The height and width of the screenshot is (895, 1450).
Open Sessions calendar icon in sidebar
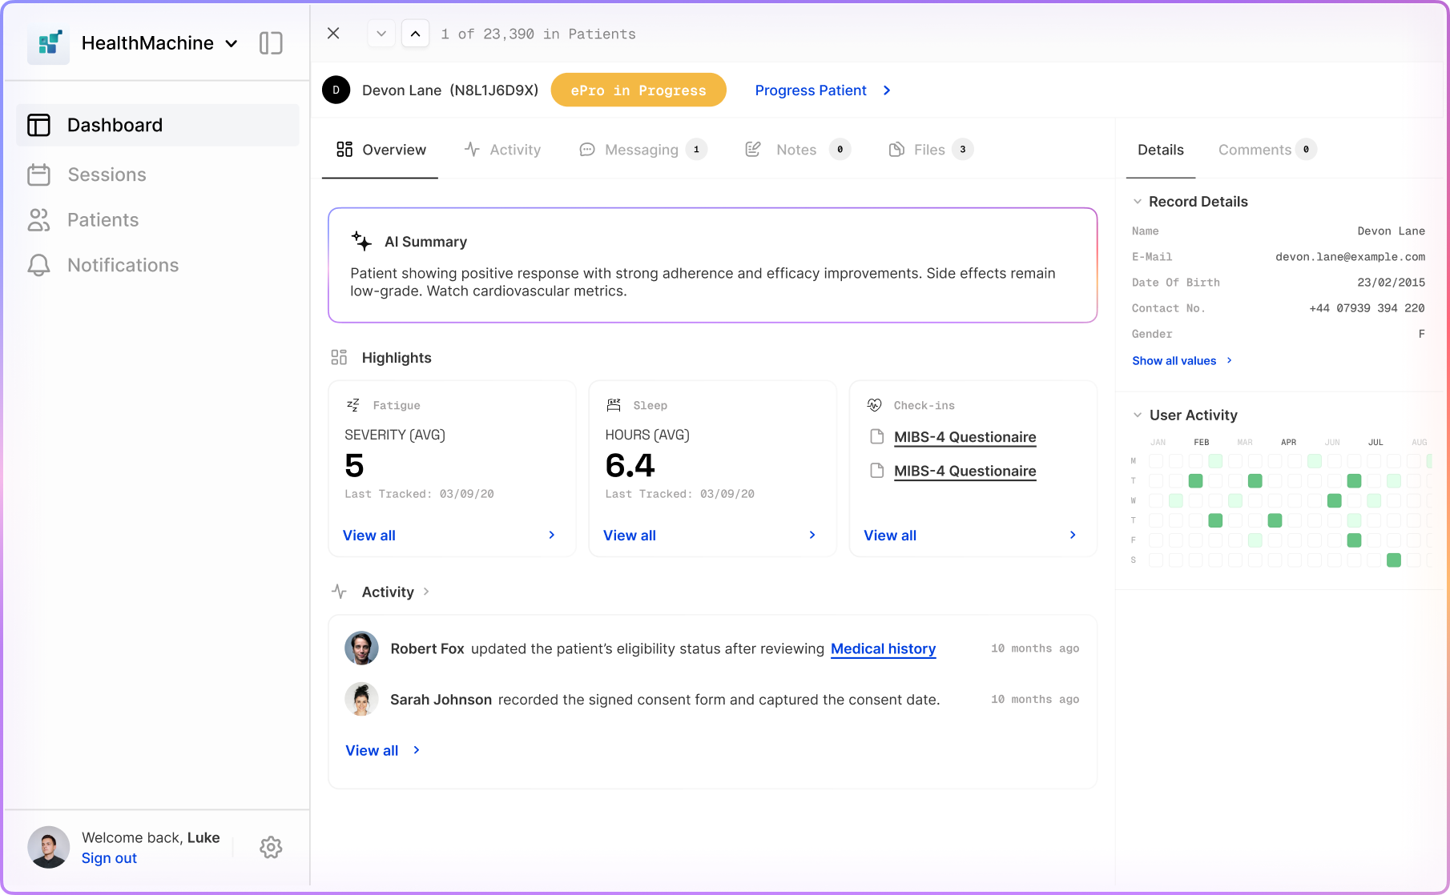coord(38,175)
